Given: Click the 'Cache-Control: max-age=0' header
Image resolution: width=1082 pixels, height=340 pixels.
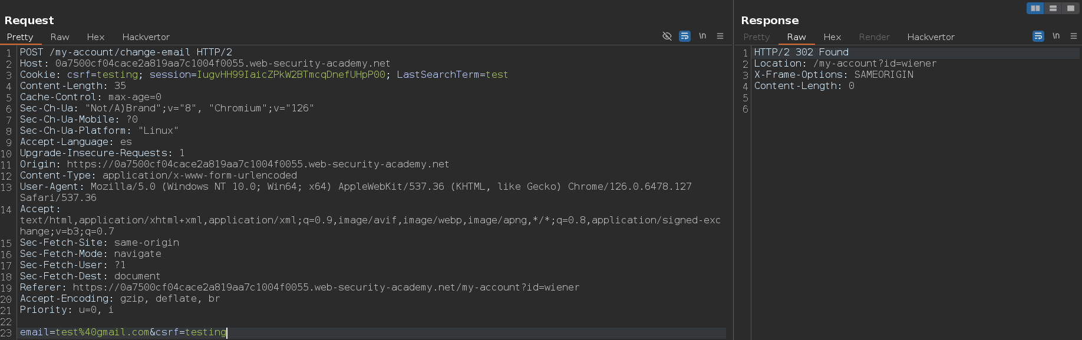Looking at the screenshot, I should tap(91, 97).
